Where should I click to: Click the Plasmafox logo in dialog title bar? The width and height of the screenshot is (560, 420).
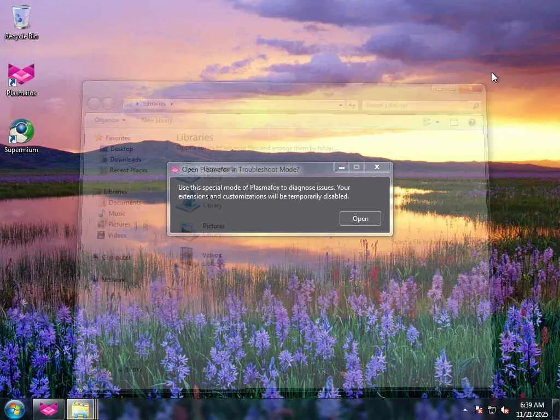[174, 170]
